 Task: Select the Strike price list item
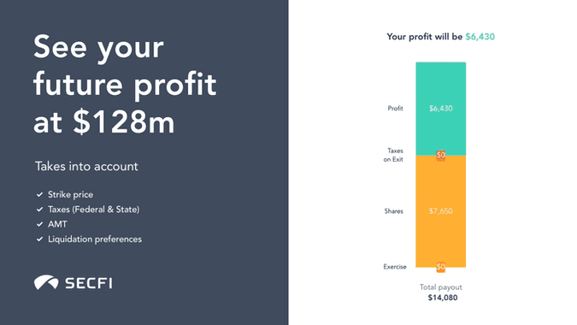[65, 194]
